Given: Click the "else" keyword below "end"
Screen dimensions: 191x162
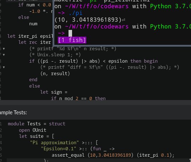Looking at the screenshot, I should (34, 86).
